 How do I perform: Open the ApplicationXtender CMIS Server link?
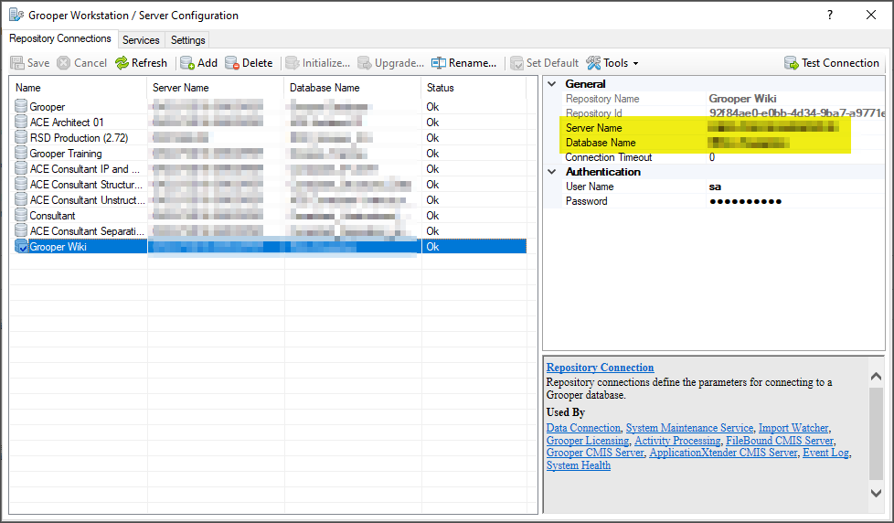click(x=723, y=453)
